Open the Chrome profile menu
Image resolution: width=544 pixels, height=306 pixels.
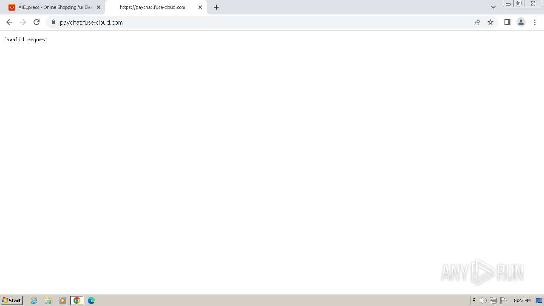[x=521, y=22]
